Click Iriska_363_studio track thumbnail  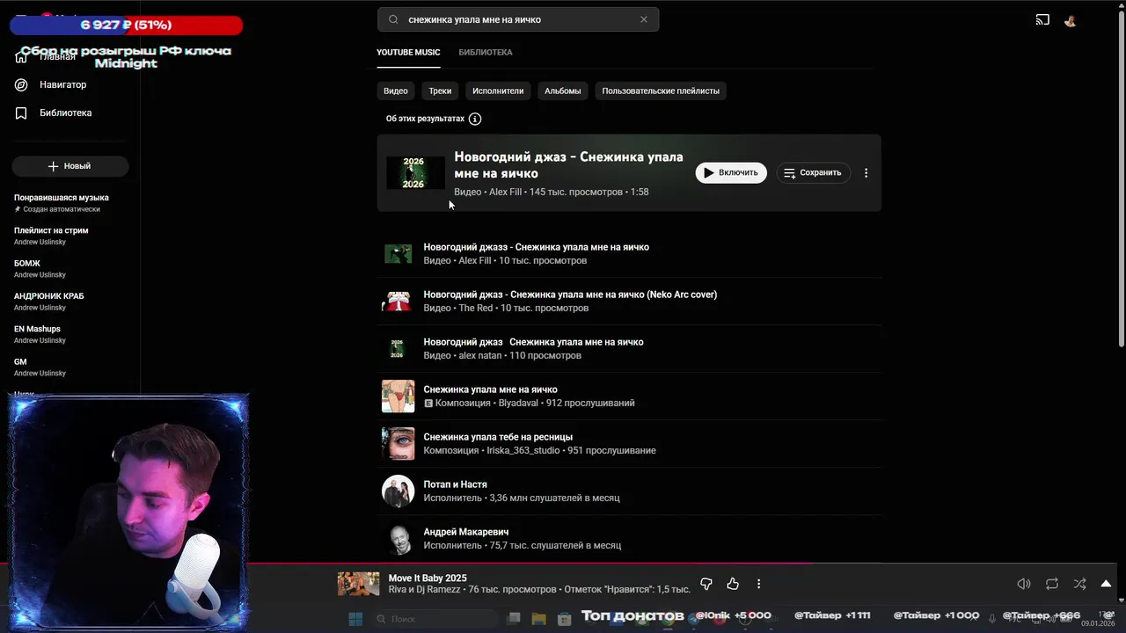(x=398, y=444)
